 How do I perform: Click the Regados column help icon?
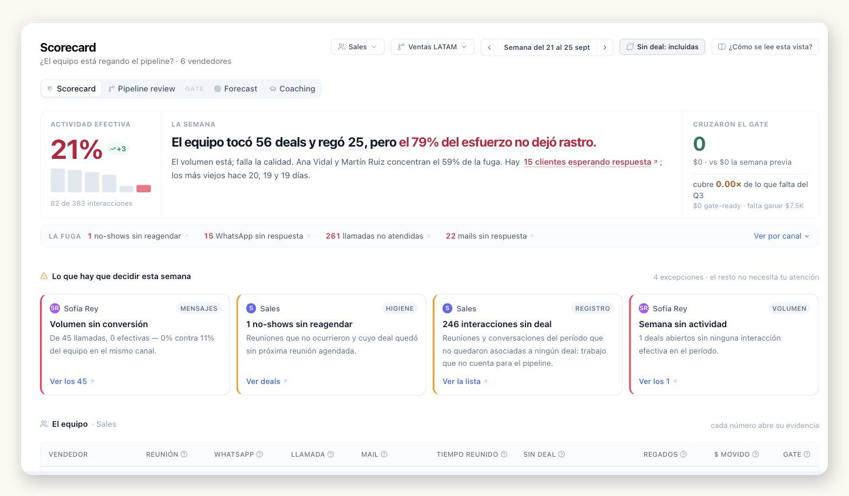click(683, 454)
